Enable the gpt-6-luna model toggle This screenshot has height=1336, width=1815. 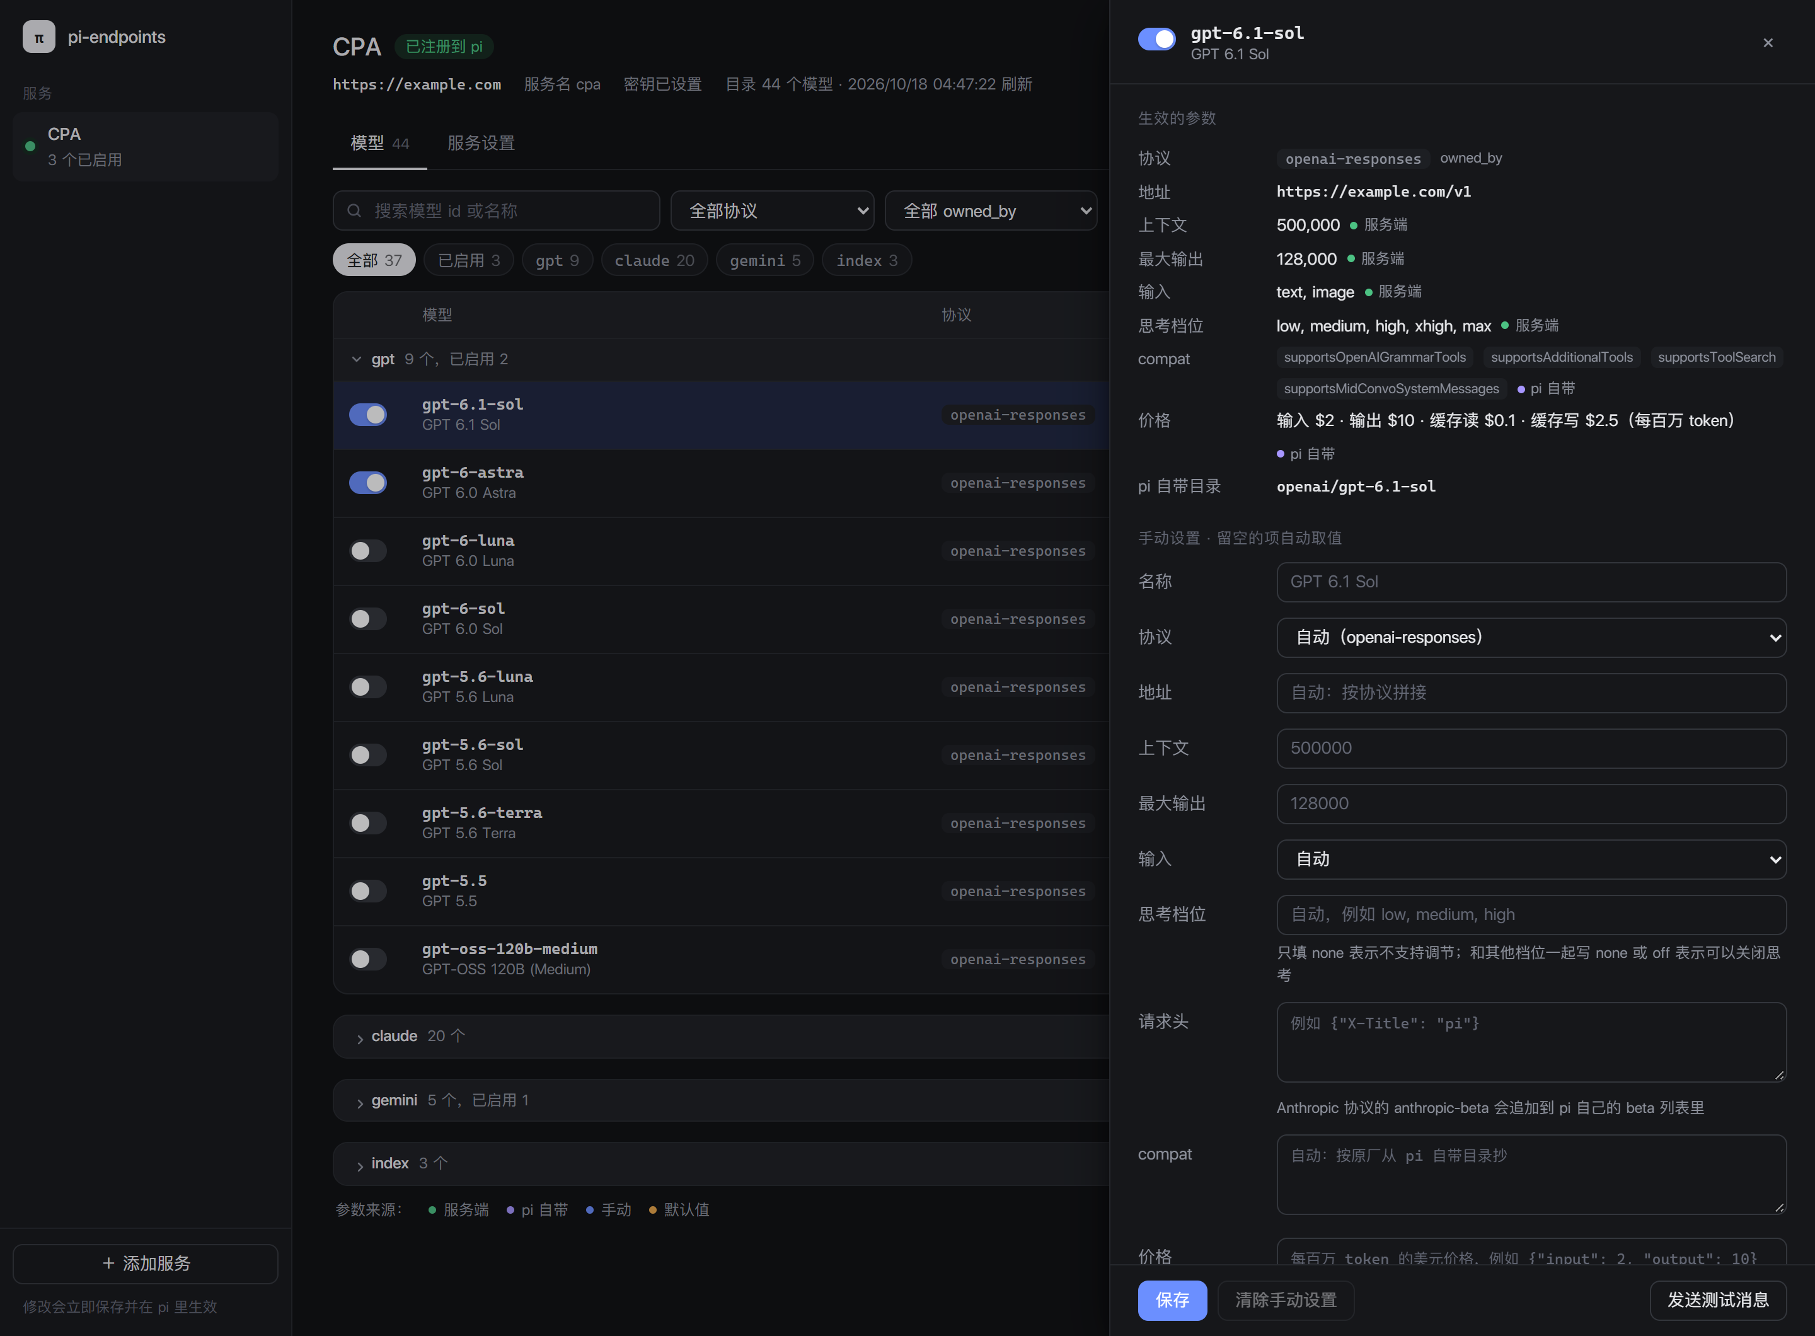368,551
